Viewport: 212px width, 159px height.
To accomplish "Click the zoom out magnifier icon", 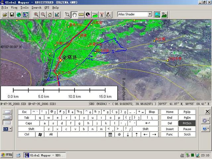I will [43, 15].
